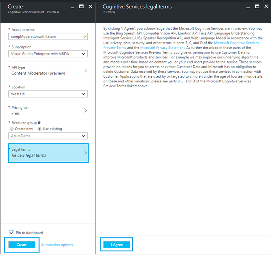The width and height of the screenshot is (271, 255).
Task: Open the Microsoft Privacy Statement link
Action: (x=162, y=48)
